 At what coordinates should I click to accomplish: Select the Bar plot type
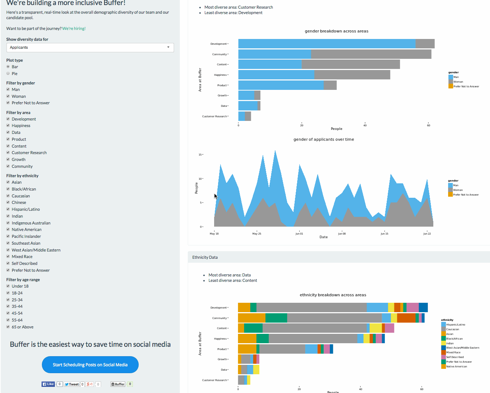coord(8,67)
